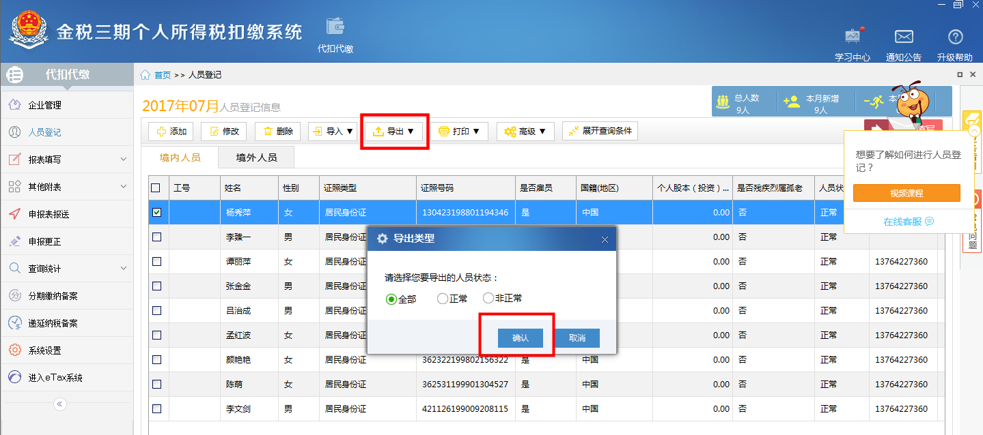This screenshot has height=435, width=983.
Task: Click the 总人数 people group icon
Action: (723, 102)
